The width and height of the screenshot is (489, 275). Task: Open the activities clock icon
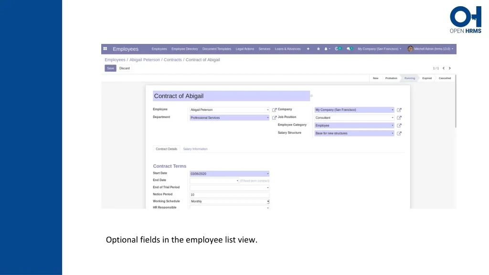pos(338,49)
